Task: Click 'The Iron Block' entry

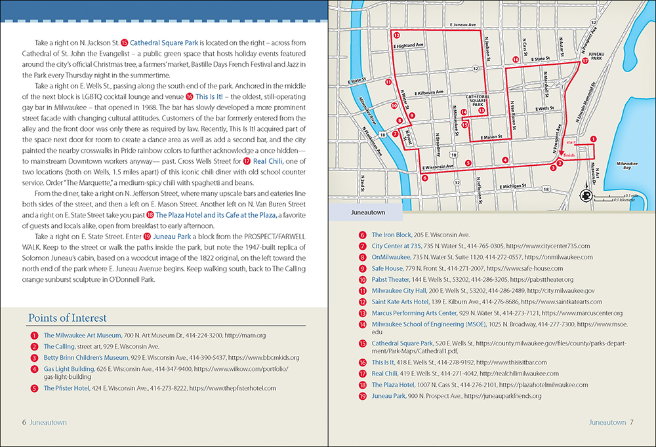Action: 392,235
